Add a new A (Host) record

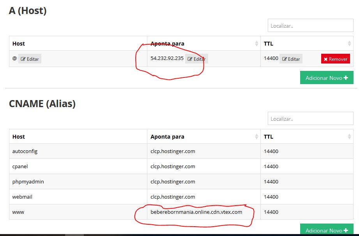(x=327, y=78)
